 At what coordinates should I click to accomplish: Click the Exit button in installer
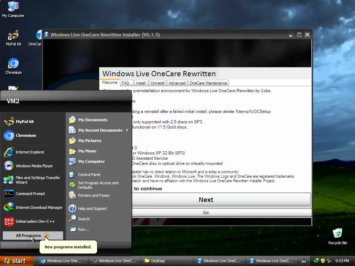pyautogui.click(x=221, y=213)
